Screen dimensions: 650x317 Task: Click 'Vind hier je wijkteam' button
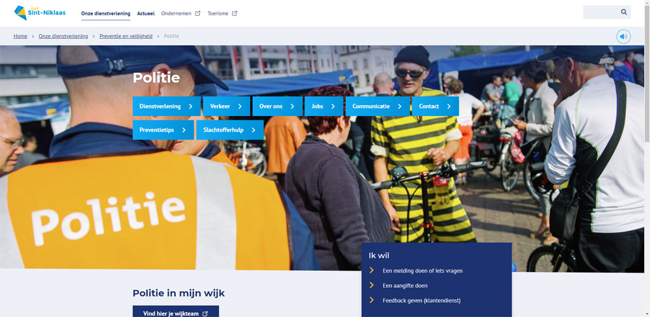click(176, 312)
